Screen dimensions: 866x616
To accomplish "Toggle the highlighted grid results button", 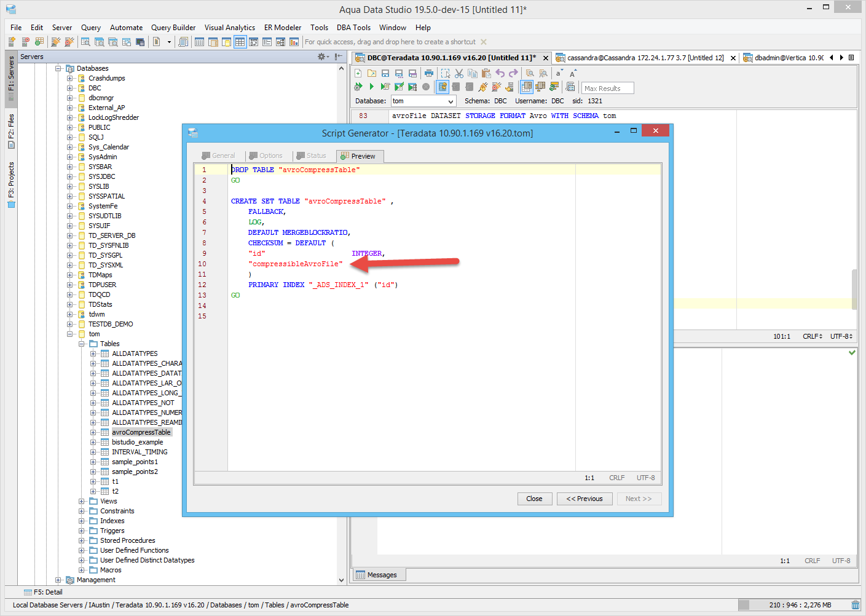I will pyautogui.click(x=527, y=87).
